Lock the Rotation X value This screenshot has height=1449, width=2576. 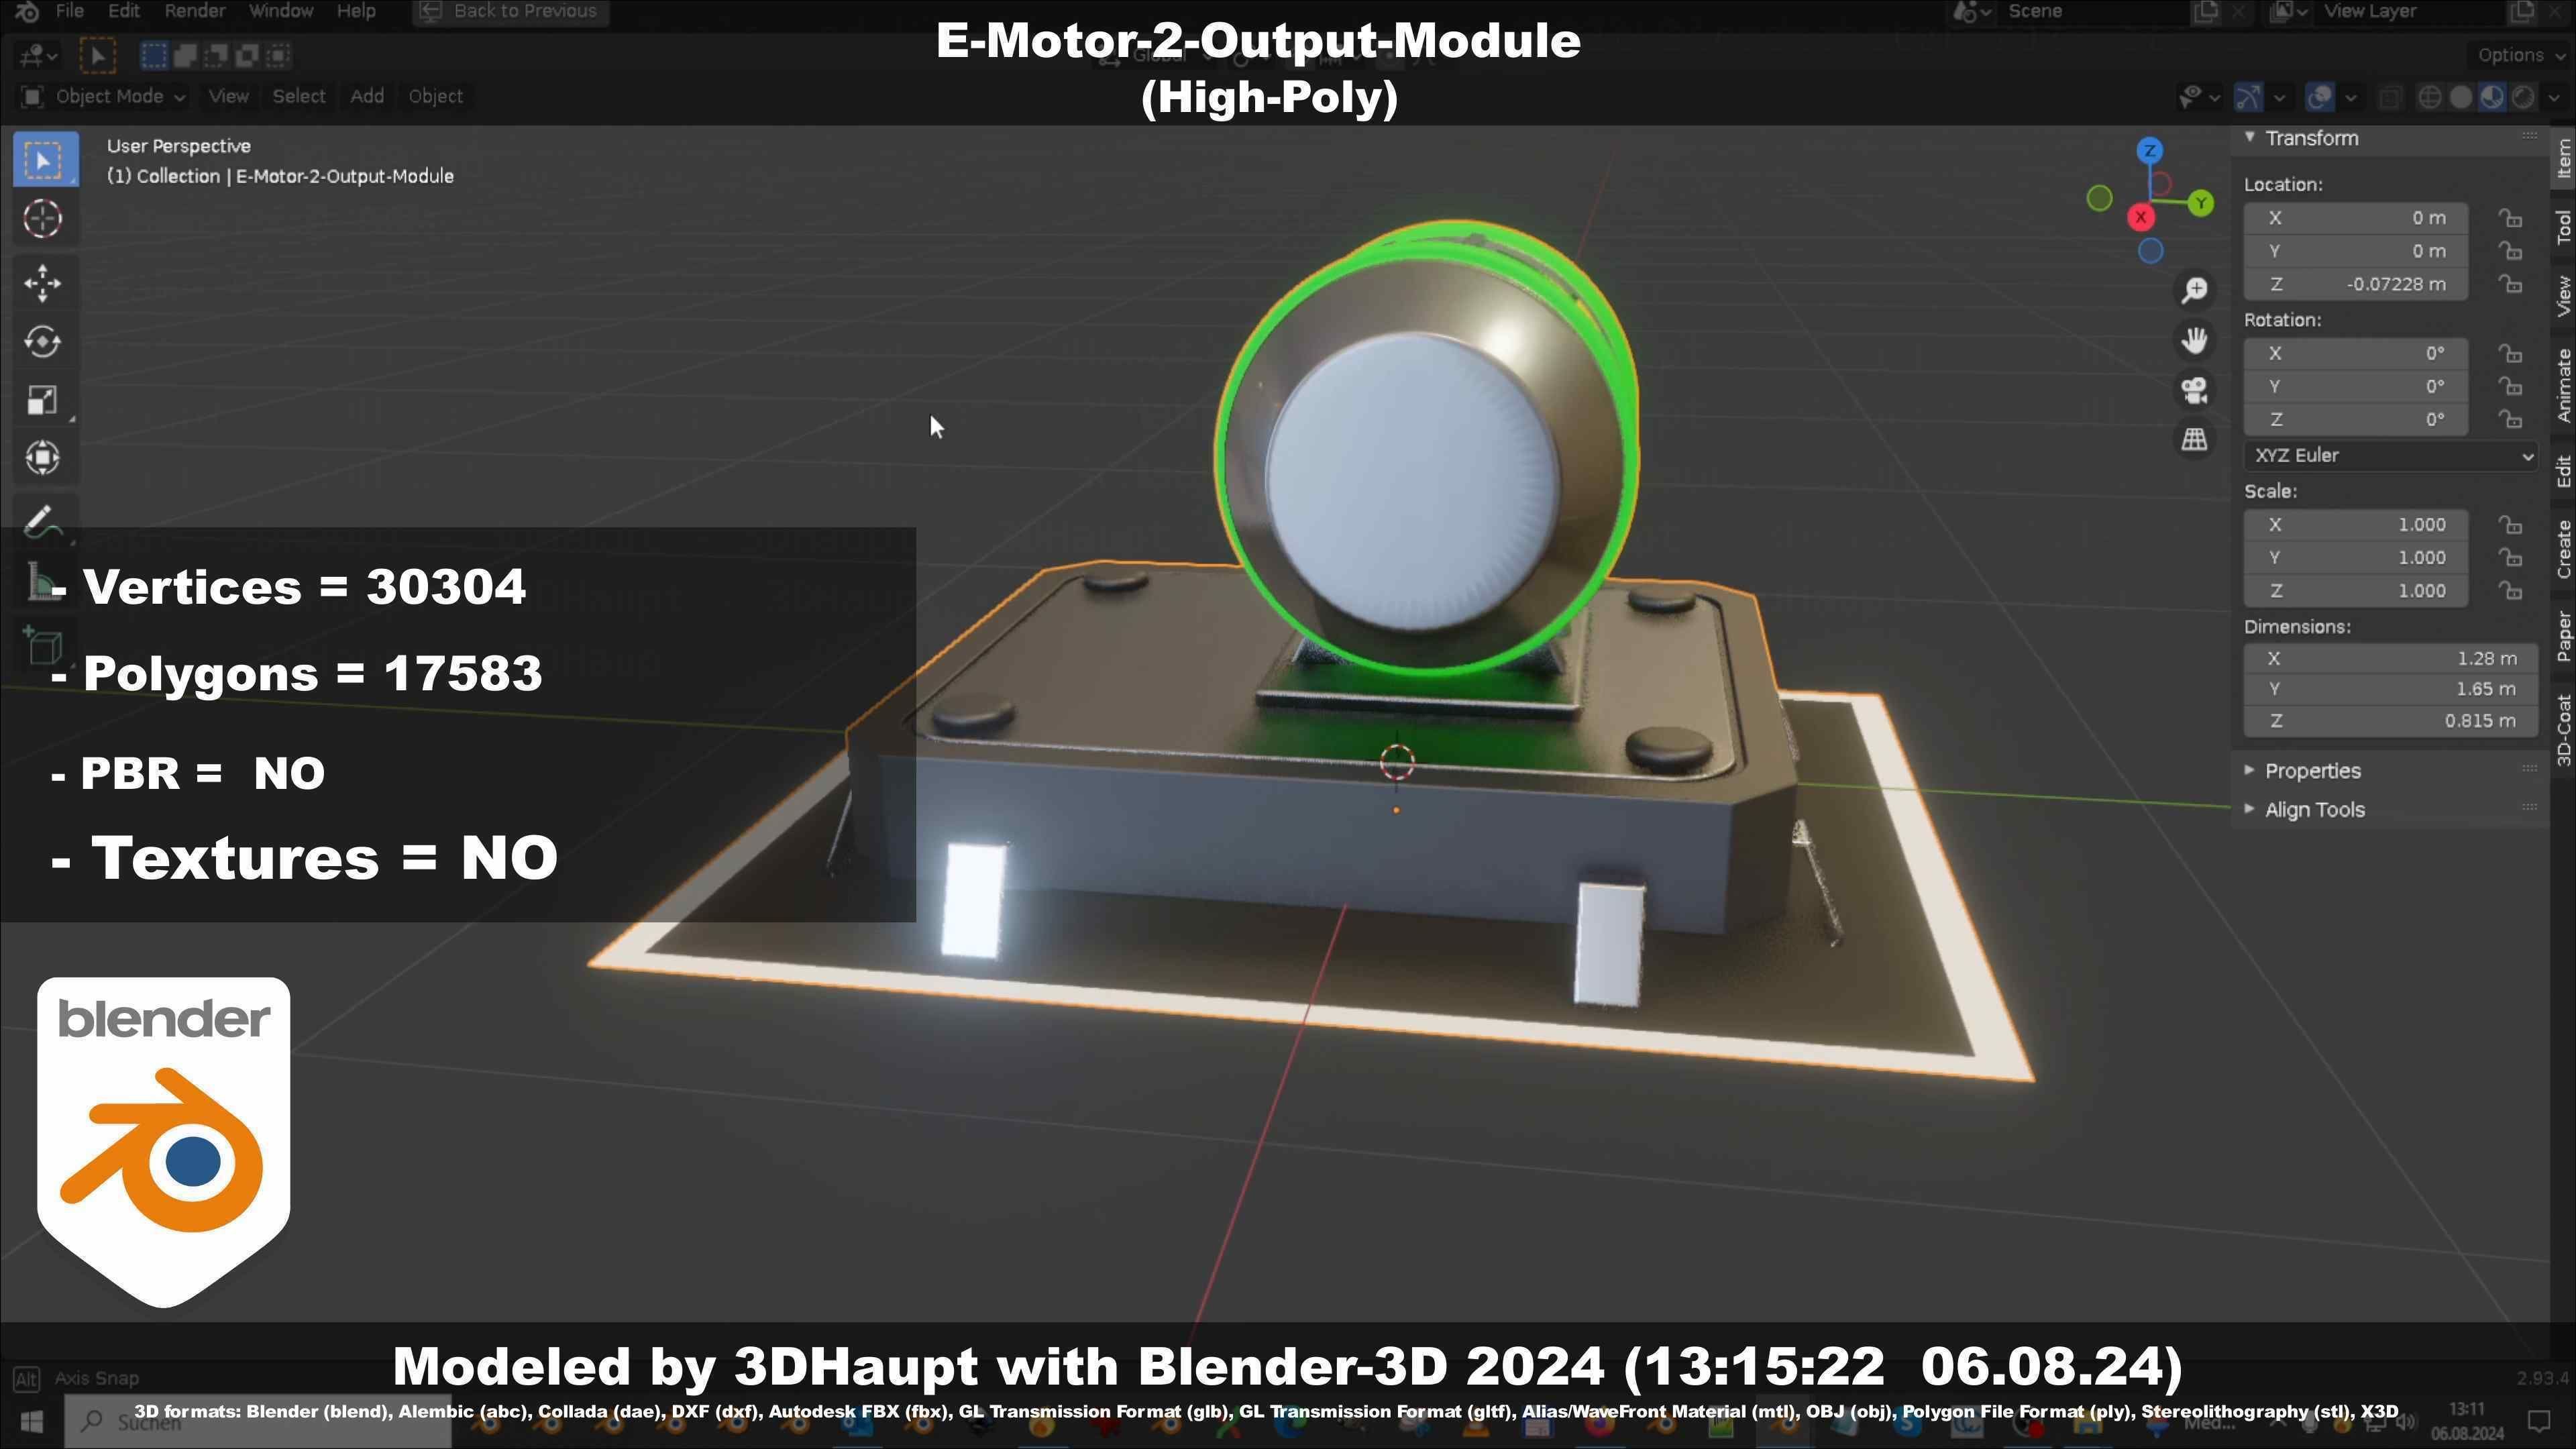pyautogui.click(x=2510, y=353)
